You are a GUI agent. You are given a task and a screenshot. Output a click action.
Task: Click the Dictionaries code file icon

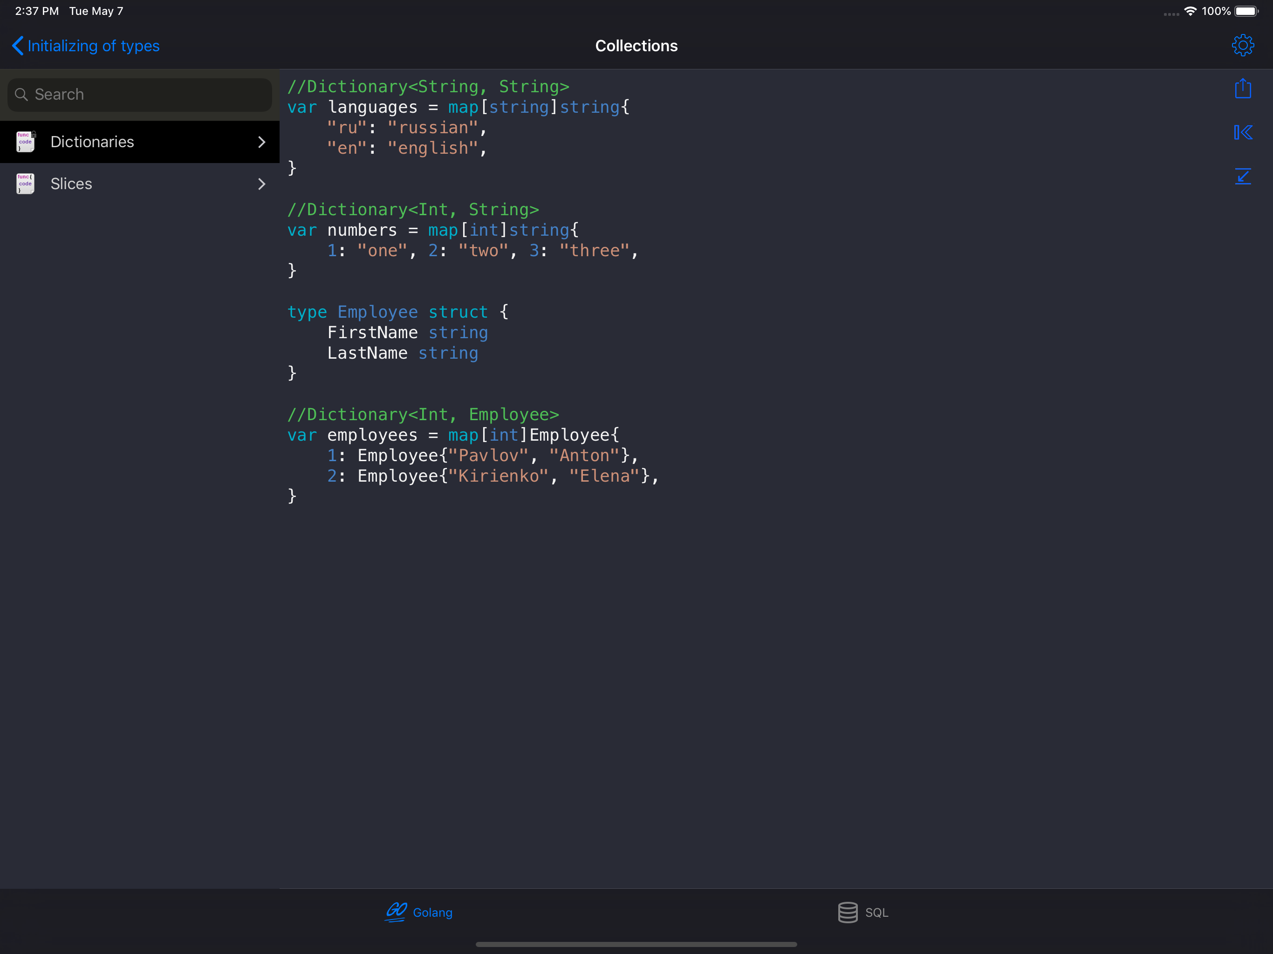(x=25, y=142)
